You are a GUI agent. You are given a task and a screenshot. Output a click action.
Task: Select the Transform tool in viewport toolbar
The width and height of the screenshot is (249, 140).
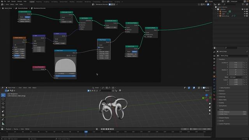3,115
